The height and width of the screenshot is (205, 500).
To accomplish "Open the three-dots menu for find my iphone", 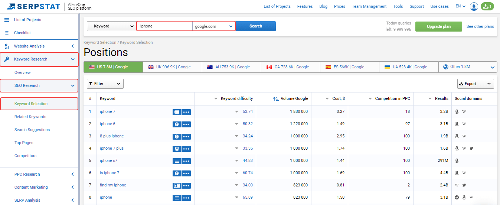I will point(186,185).
